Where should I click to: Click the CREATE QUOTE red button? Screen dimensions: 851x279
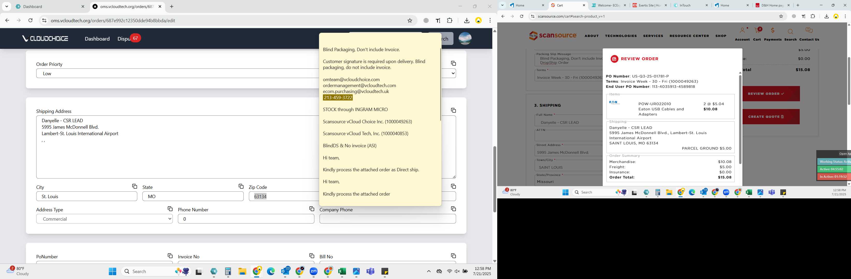pos(771,117)
